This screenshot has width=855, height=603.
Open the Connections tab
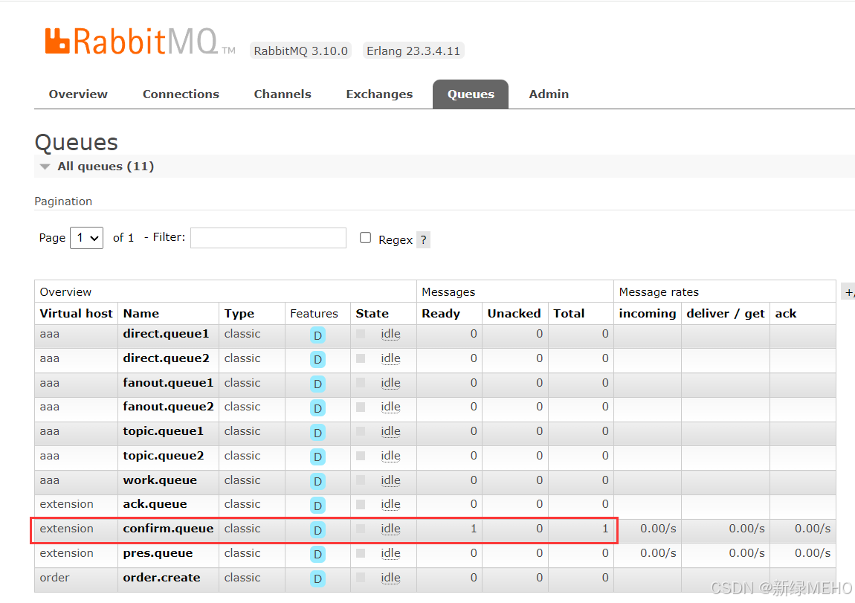181,94
